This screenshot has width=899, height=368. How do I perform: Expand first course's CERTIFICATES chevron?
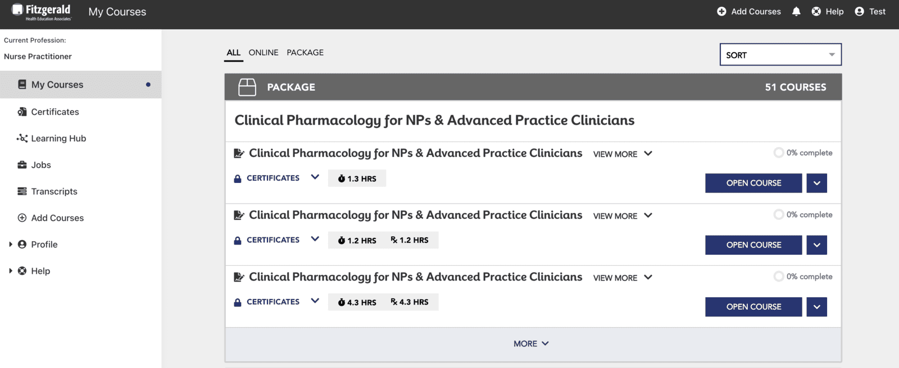click(315, 177)
